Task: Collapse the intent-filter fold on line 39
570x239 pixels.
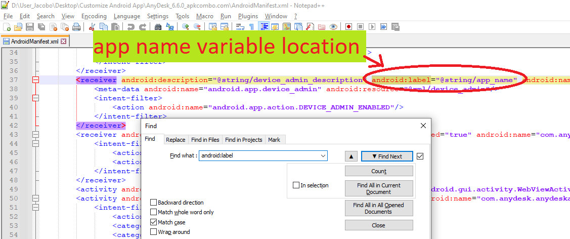Action: [35, 98]
